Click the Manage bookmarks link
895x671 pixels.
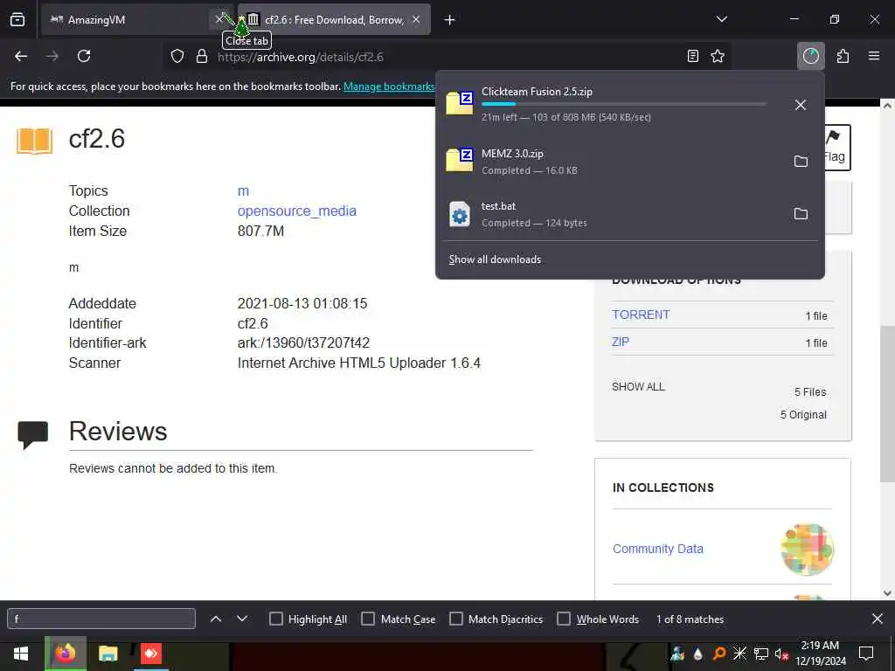[389, 86]
